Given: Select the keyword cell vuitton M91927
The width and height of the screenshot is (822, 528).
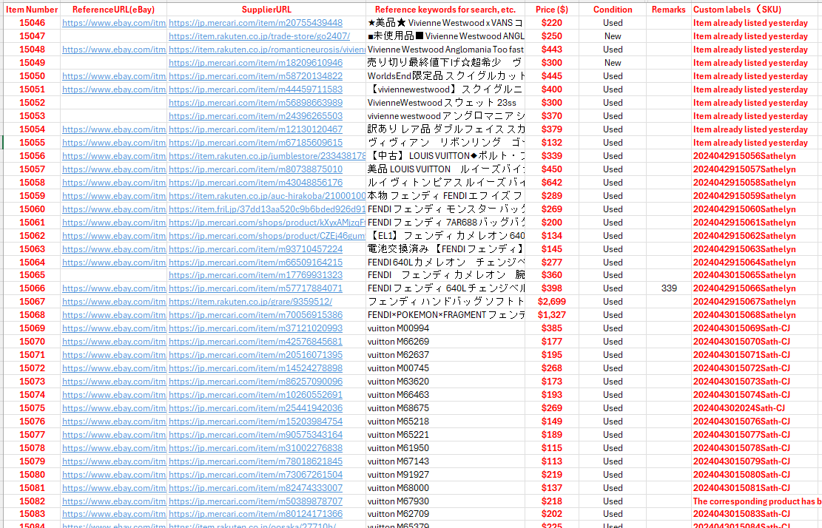Looking at the screenshot, I should coord(445,475).
